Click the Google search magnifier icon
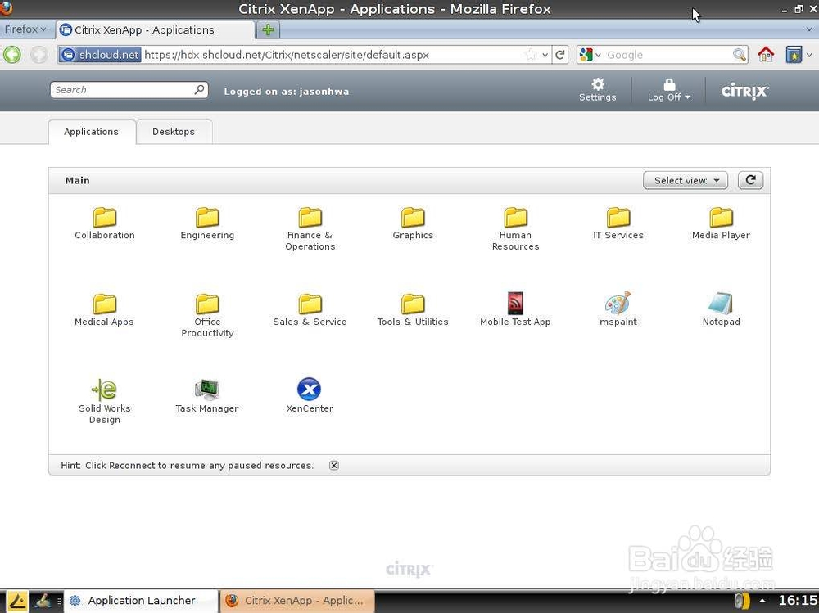The width and height of the screenshot is (819, 613). click(x=739, y=54)
